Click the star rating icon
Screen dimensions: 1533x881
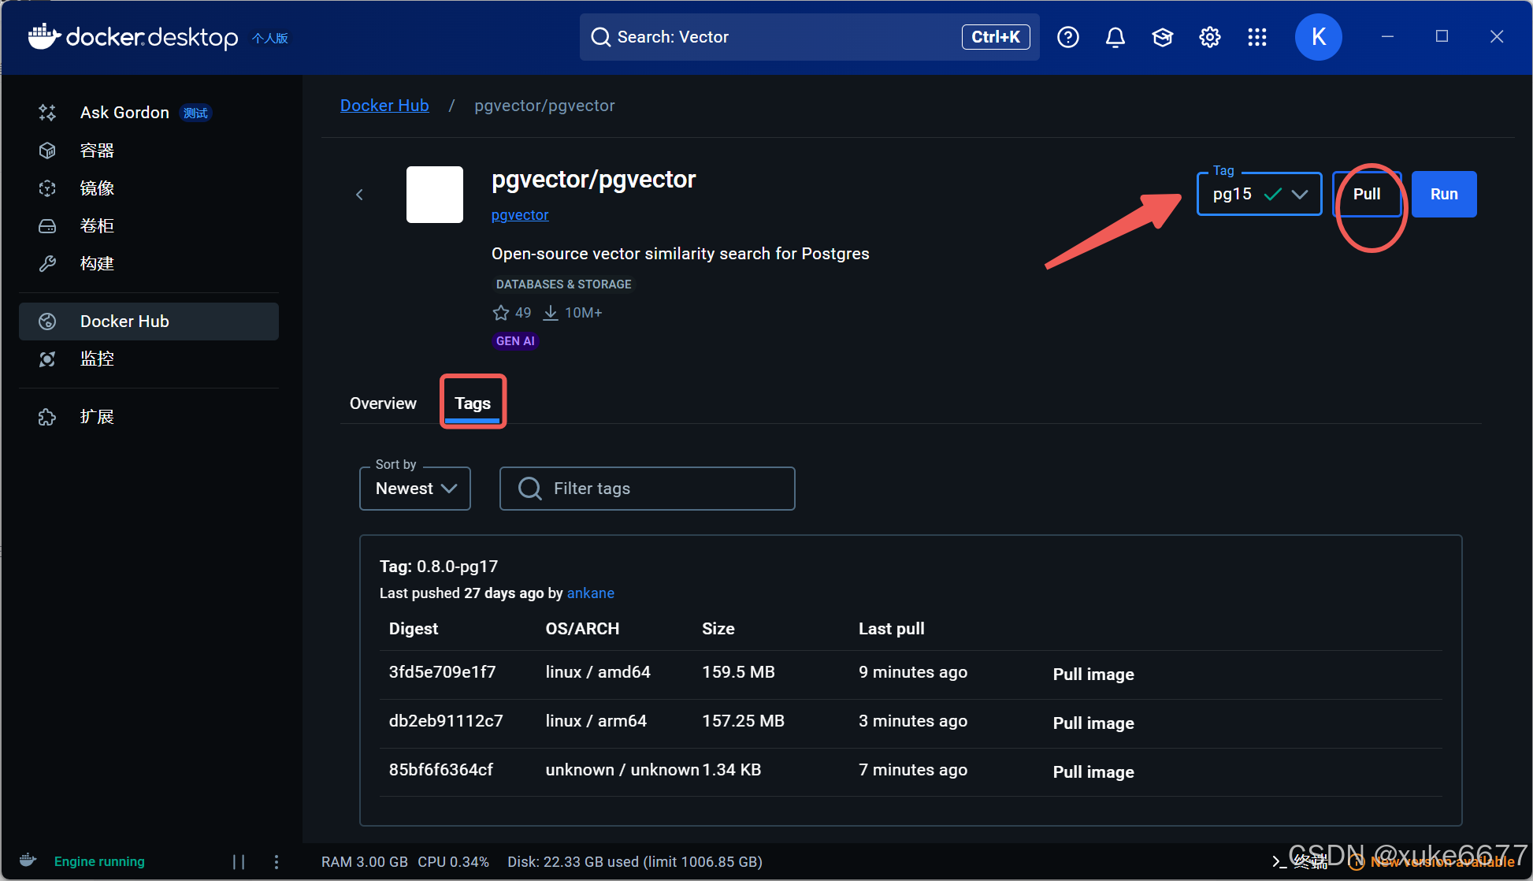click(501, 313)
